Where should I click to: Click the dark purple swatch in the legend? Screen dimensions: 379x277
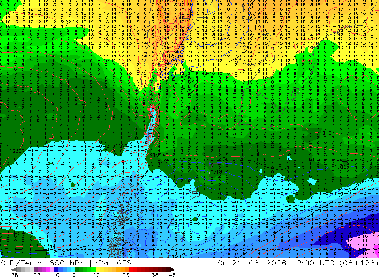(x=36, y=269)
